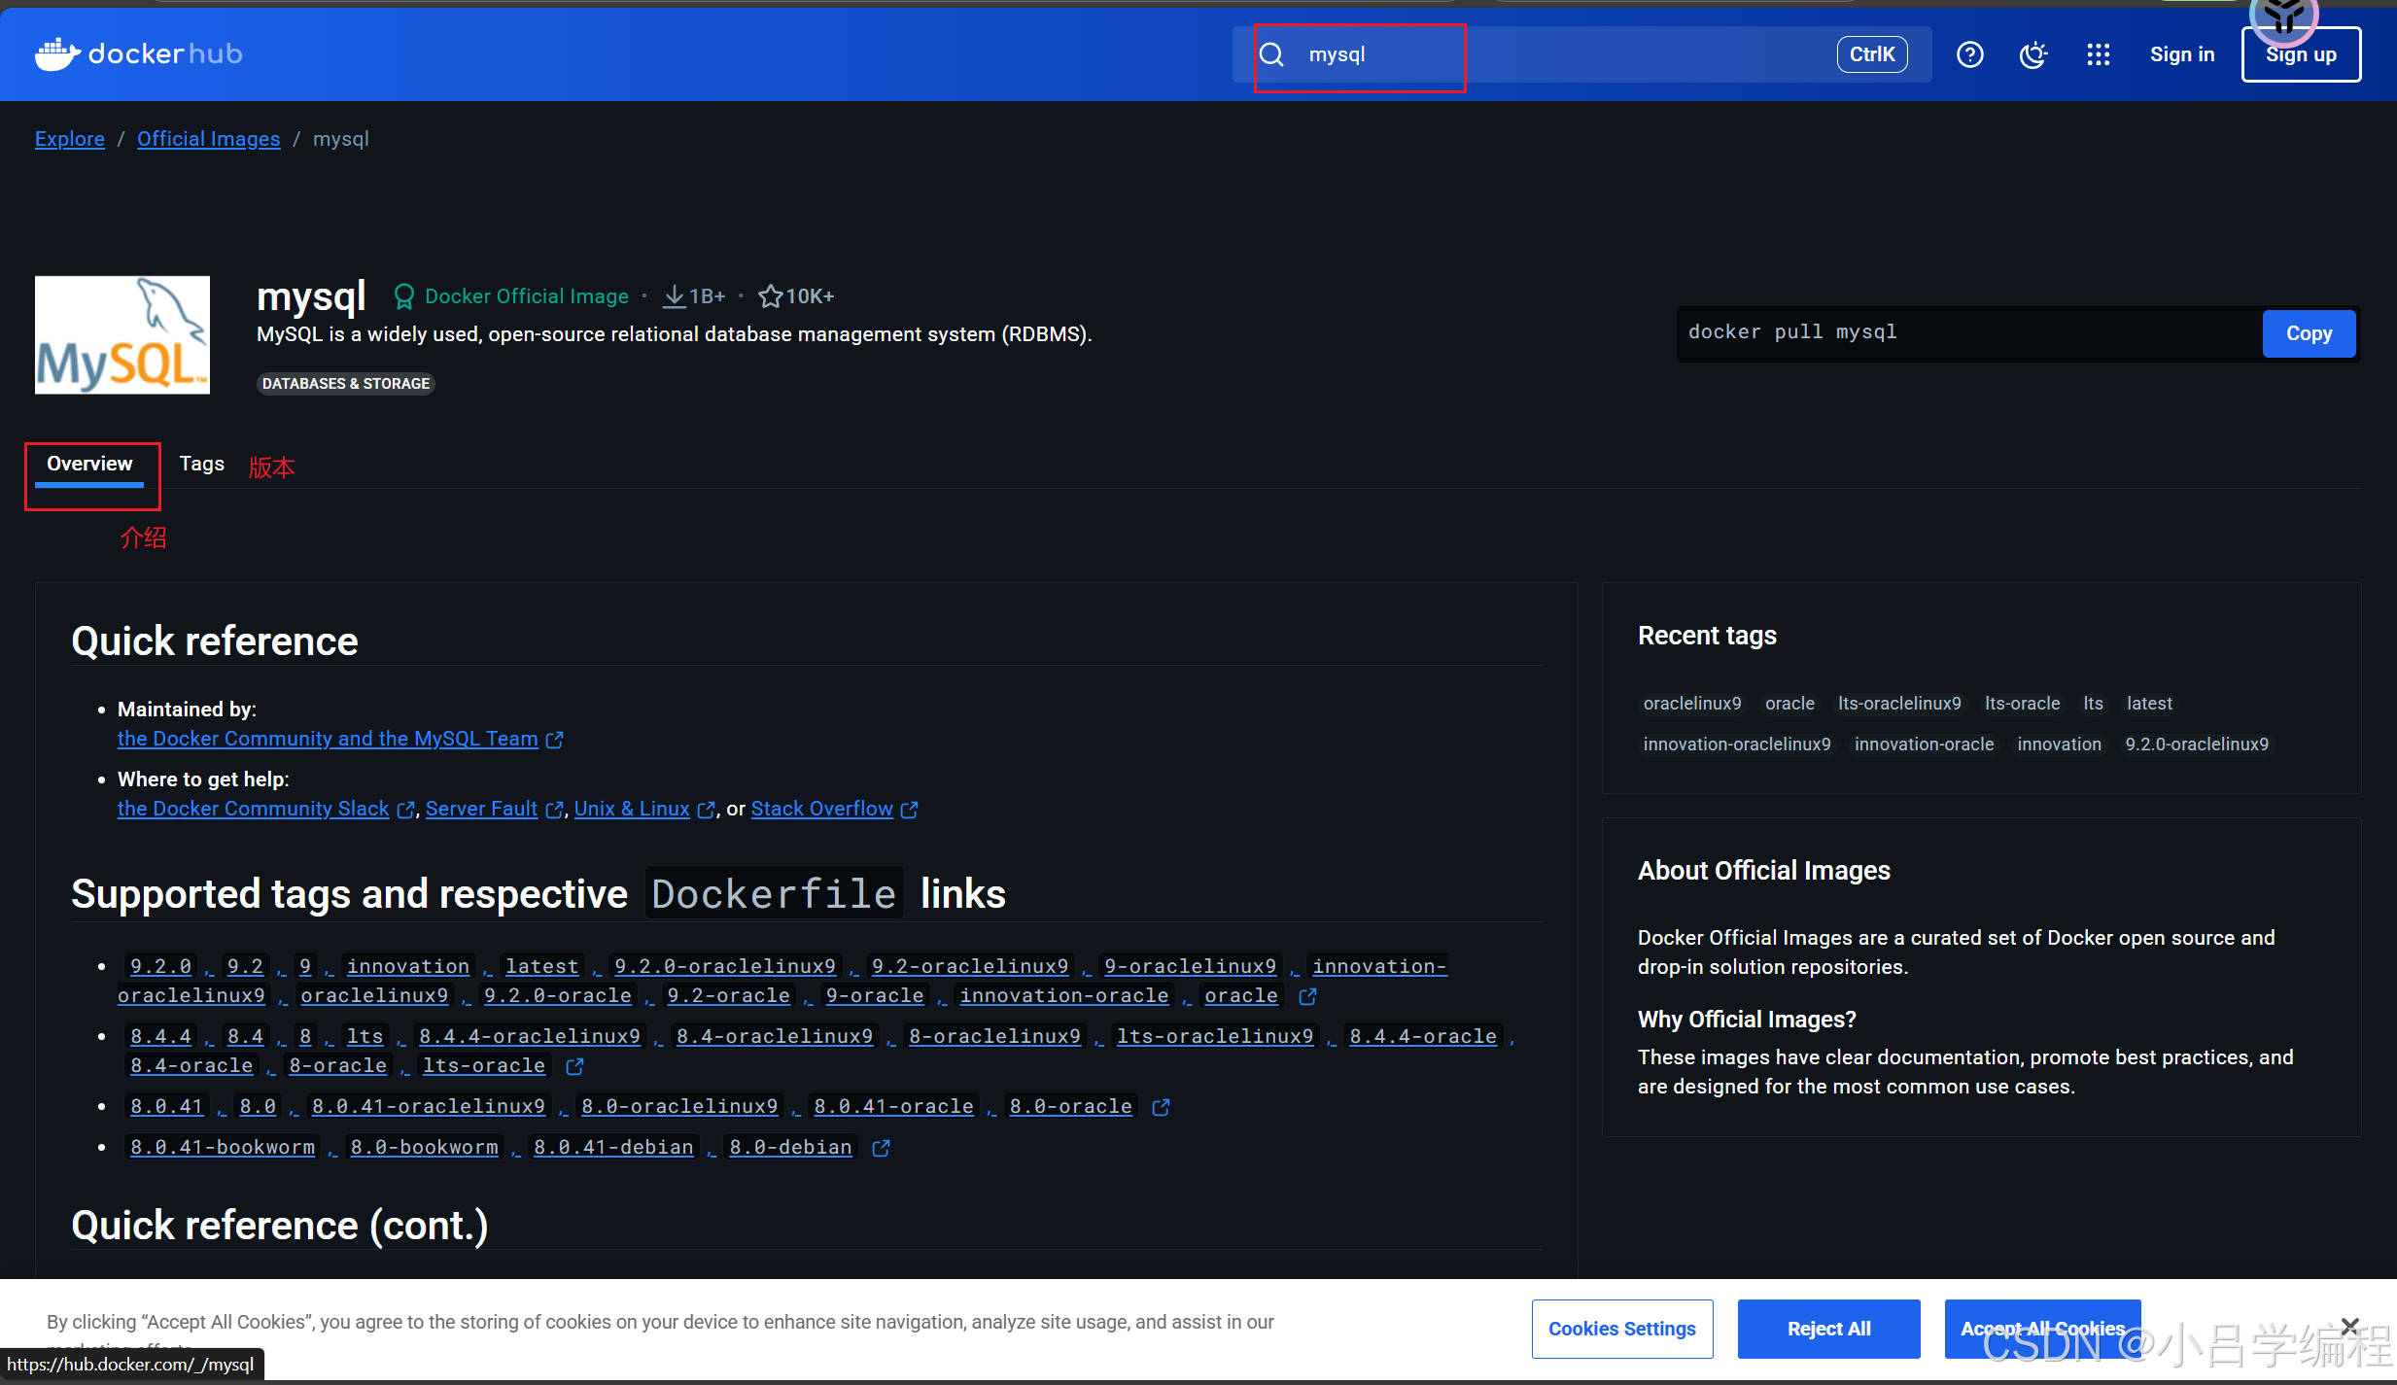The width and height of the screenshot is (2397, 1385).
Task: Toggle the dark/light theme icon
Action: pos(2032,54)
